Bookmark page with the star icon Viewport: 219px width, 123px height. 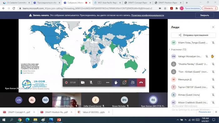pos(165,8)
